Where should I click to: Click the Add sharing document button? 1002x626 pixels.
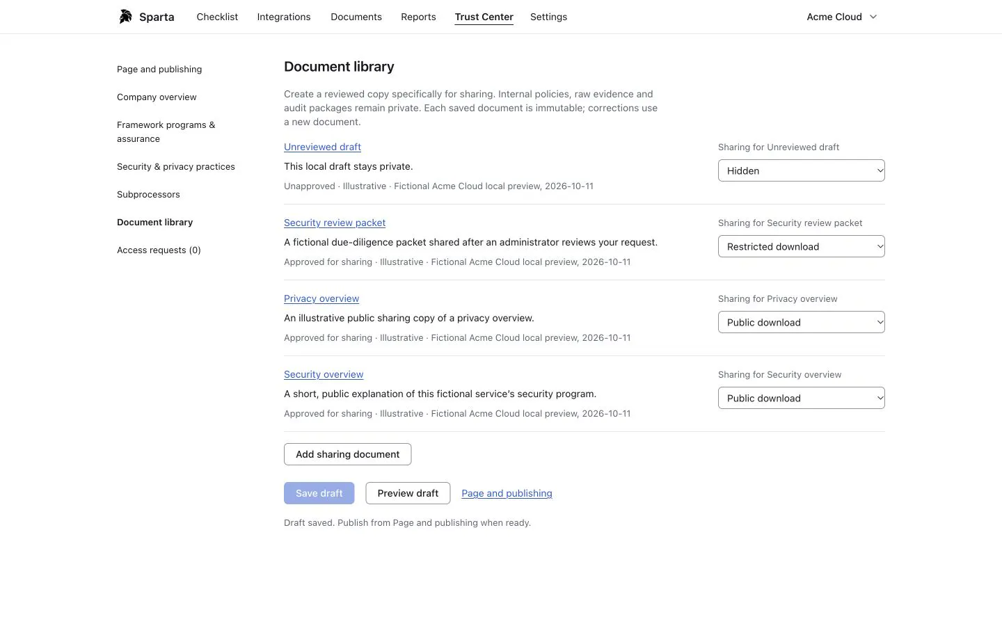347,454
